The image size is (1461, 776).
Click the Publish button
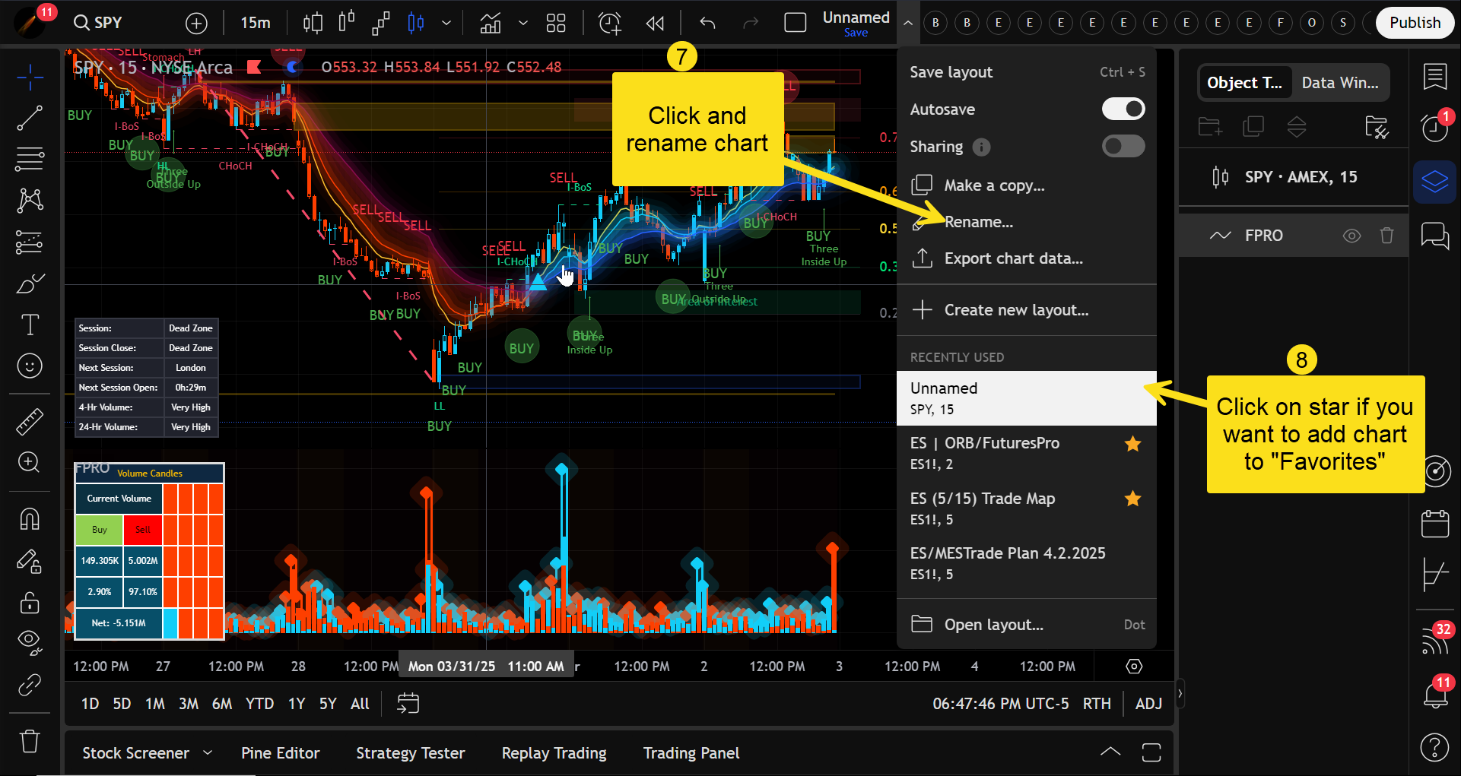[x=1415, y=23]
